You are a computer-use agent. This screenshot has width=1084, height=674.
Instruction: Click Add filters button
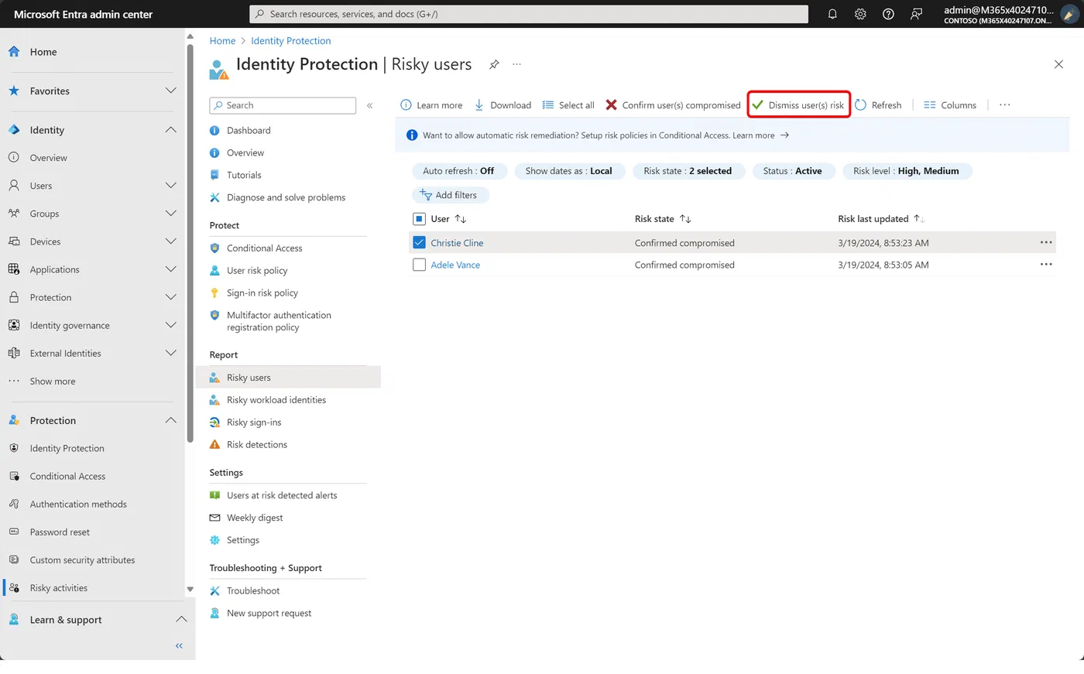(451, 195)
